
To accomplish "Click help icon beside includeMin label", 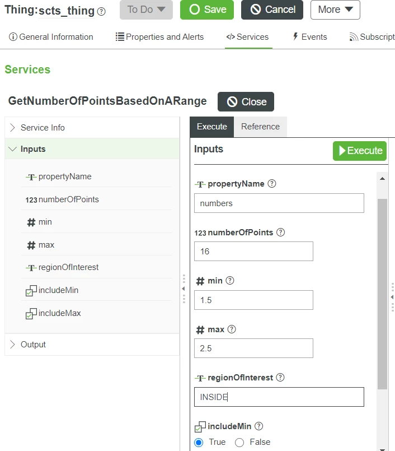I will tap(259, 426).
